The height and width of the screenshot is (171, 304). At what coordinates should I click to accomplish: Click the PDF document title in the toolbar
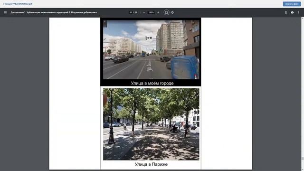(x=54, y=12)
